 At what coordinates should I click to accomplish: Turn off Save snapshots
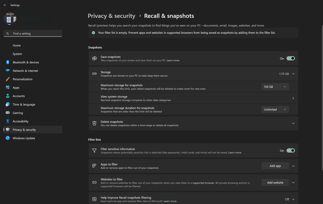[291, 58]
